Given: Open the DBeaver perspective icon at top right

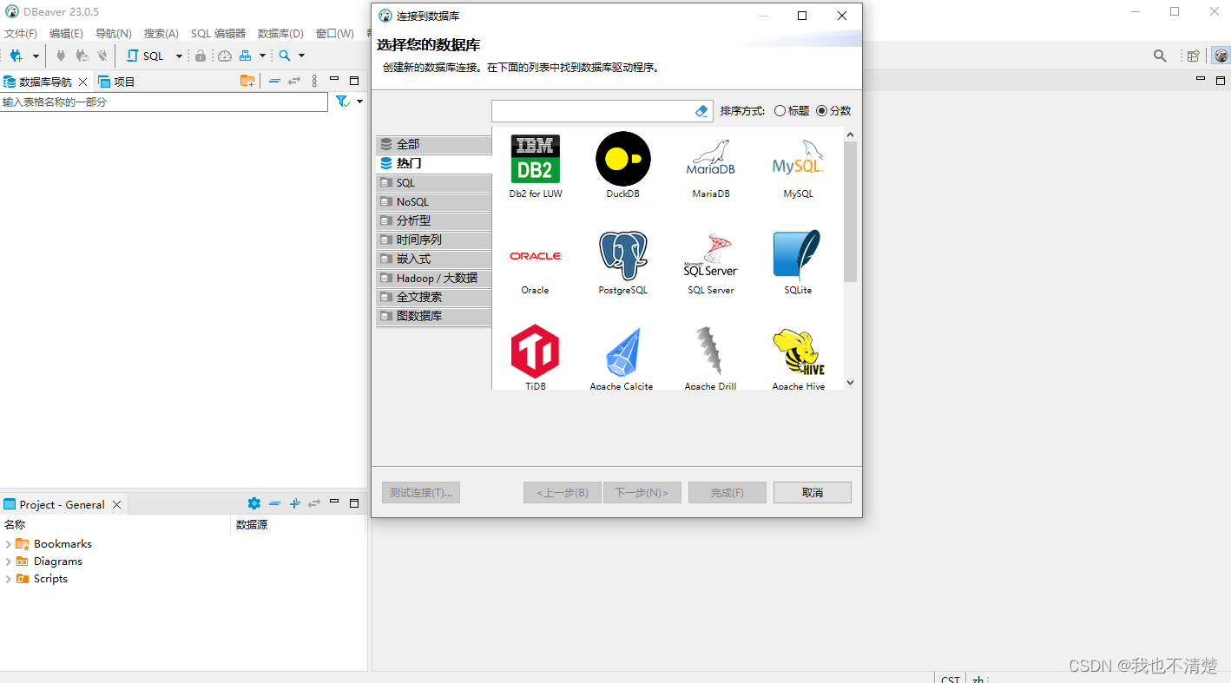Looking at the screenshot, I should [x=1221, y=56].
